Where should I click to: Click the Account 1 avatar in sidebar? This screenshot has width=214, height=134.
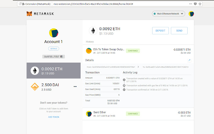54,32
